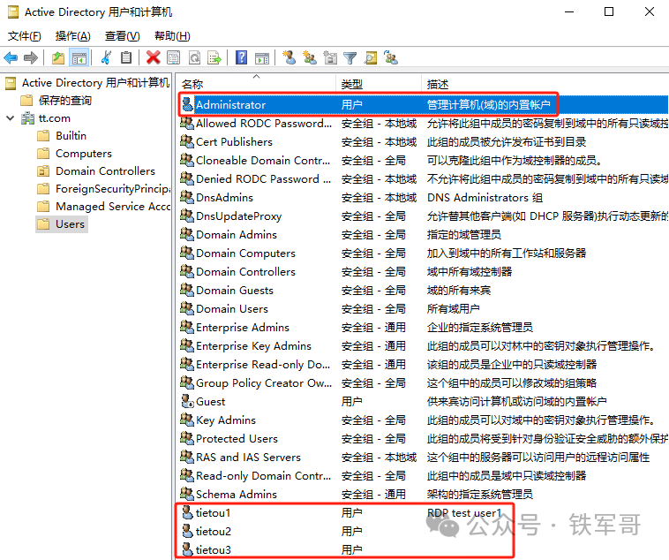Create a new user with toolbar icon

(289, 57)
